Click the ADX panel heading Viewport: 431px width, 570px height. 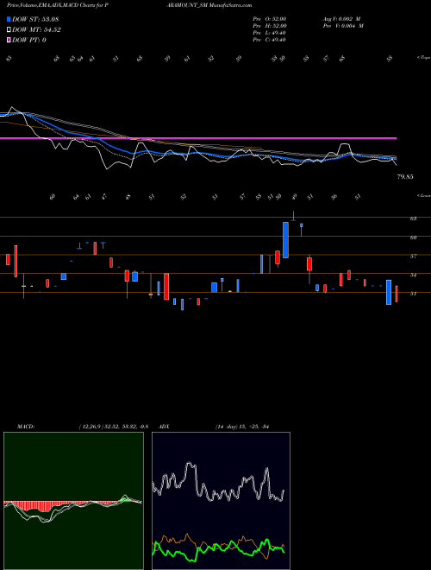click(x=164, y=426)
